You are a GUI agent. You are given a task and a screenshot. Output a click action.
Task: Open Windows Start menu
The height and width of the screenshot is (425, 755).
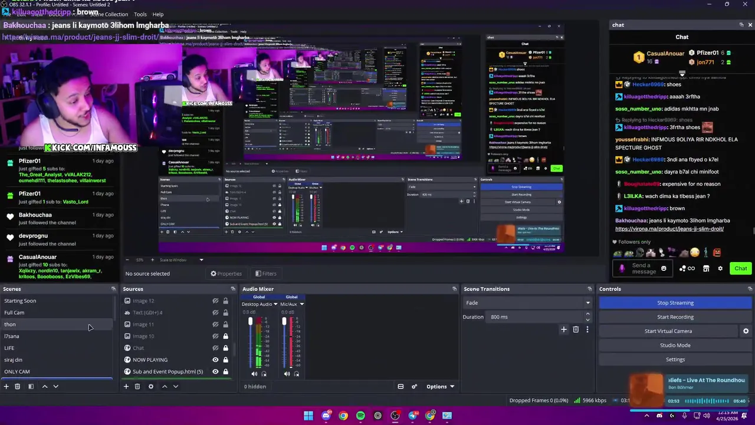(x=308, y=416)
